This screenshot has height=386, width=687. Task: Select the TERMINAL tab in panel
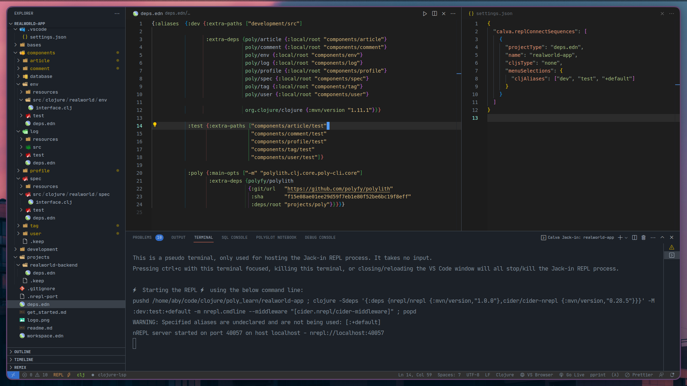click(203, 237)
